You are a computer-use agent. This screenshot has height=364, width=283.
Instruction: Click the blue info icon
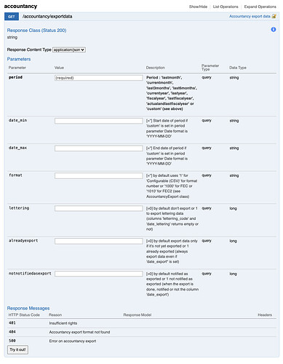coord(274,29)
